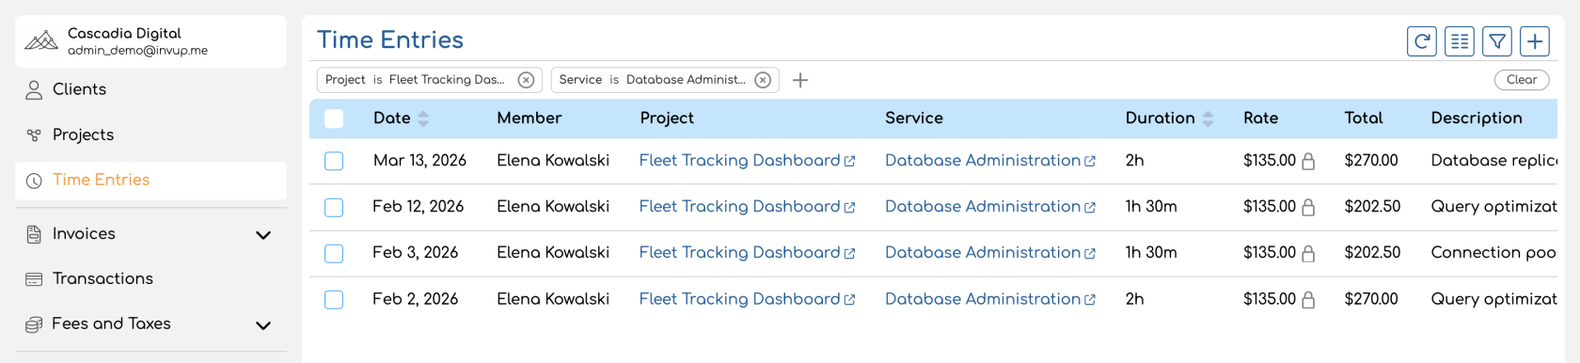Click the Total column header

click(x=1364, y=118)
